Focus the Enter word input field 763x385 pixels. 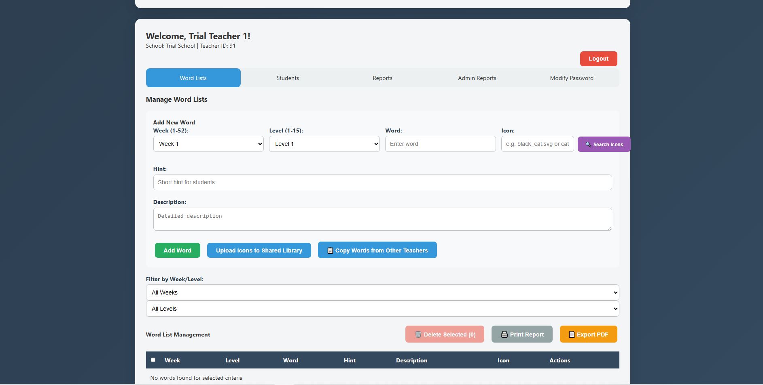click(x=440, y=144)
